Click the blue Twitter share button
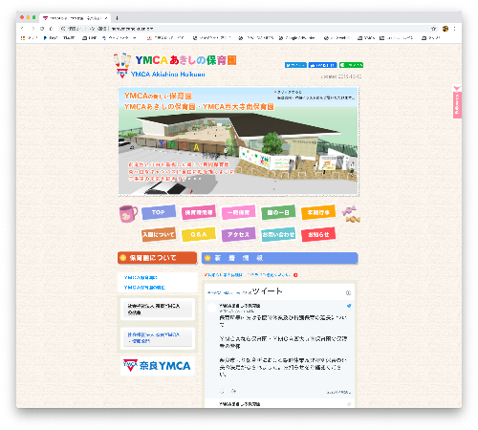Image resolution: width=478 pixels, height=430 pixels. [295, 65]
